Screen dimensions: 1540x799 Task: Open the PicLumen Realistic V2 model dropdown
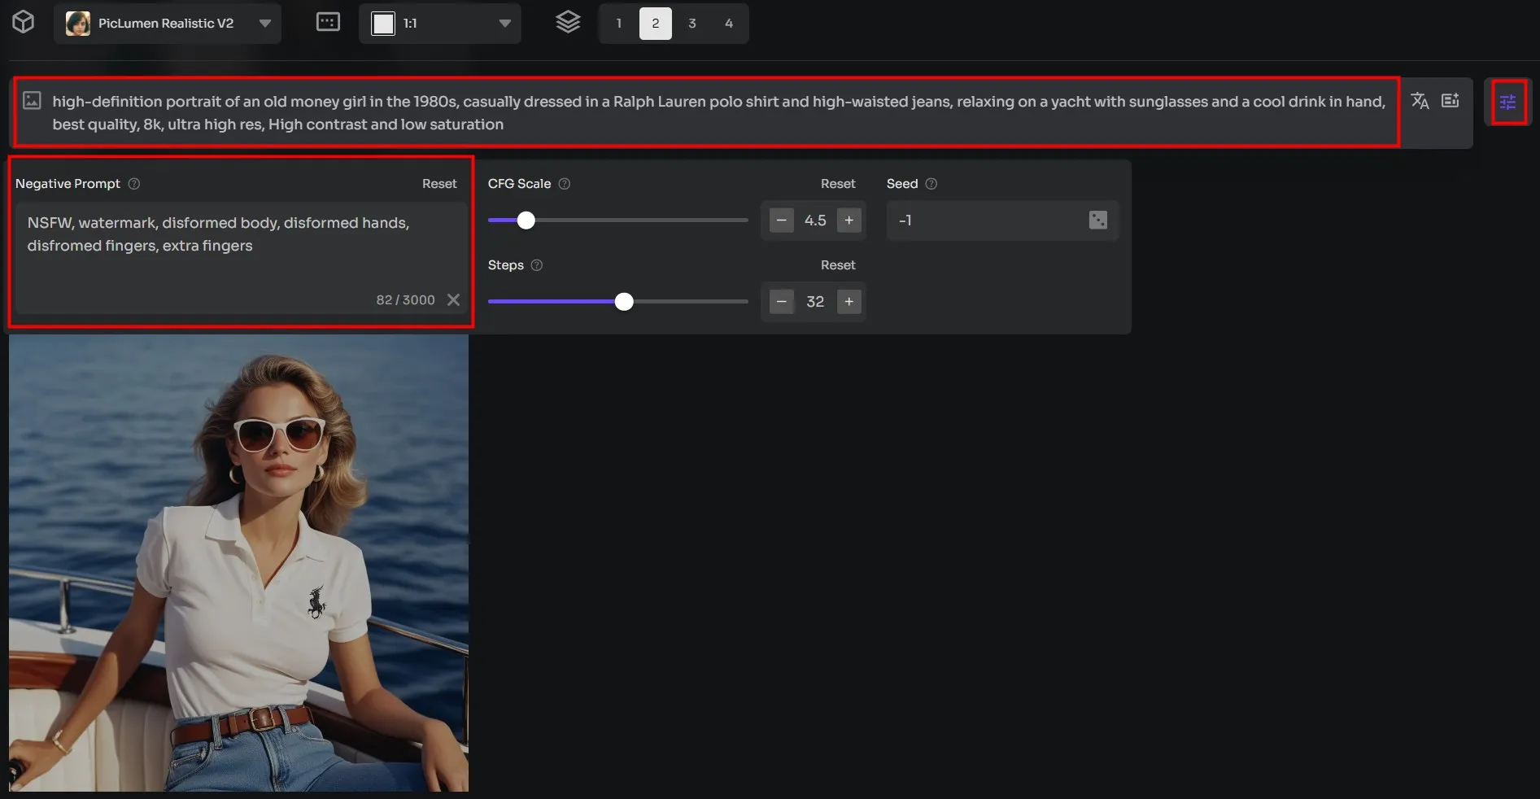(167, 24)
